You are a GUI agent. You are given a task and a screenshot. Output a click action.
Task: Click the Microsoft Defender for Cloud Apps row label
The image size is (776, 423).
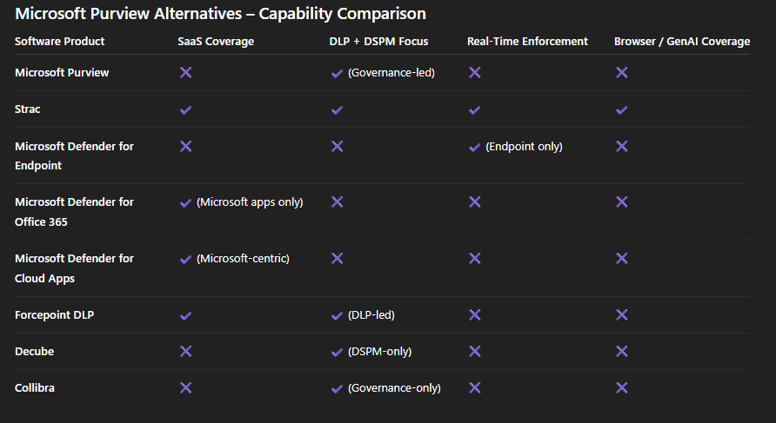pos(74,268)
